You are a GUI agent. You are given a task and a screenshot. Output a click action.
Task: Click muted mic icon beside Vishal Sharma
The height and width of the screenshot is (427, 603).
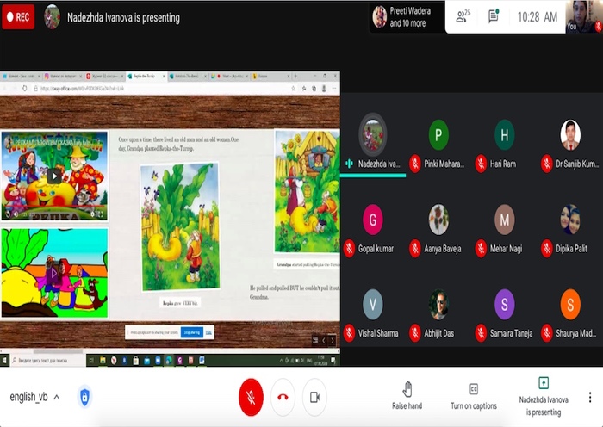(349, 333)
